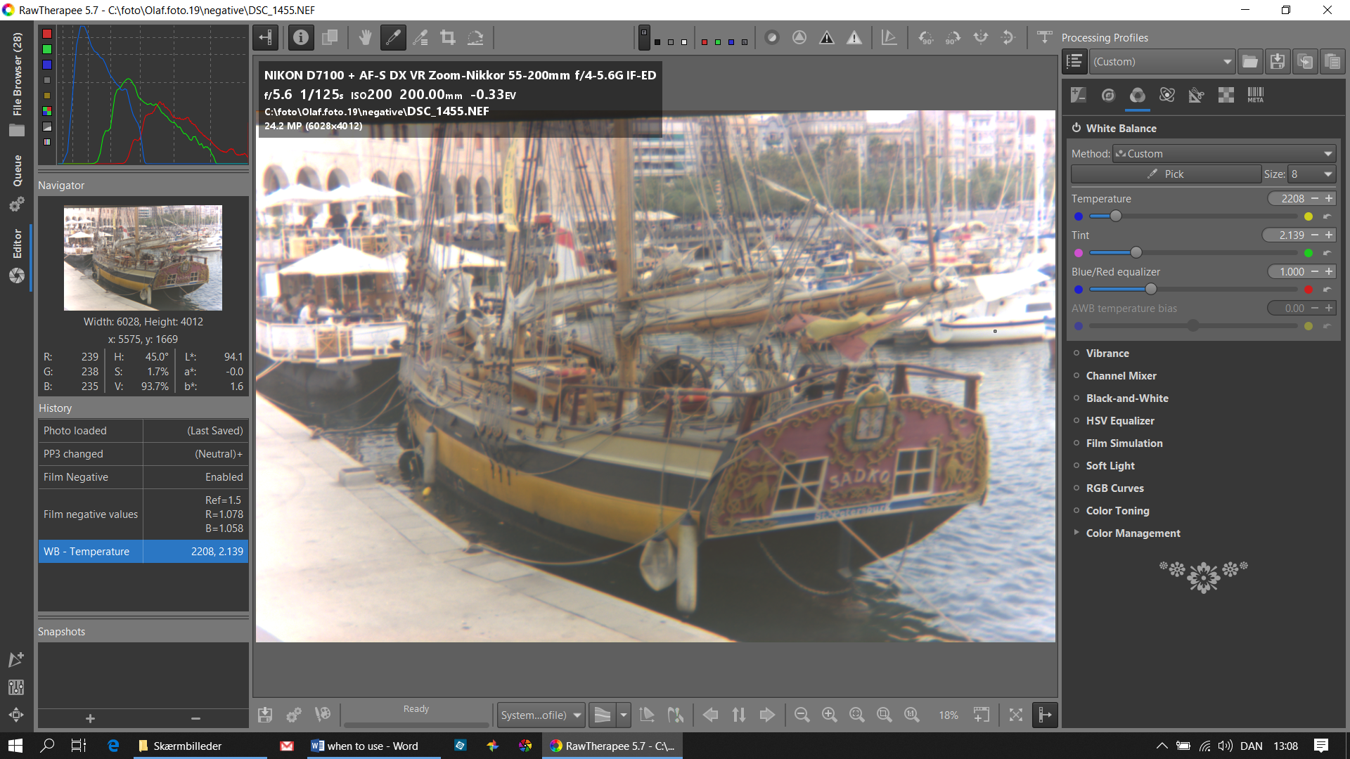Toggle red channel in histogram
Screen dimensions: 1350x759
[x=47, y=34]
